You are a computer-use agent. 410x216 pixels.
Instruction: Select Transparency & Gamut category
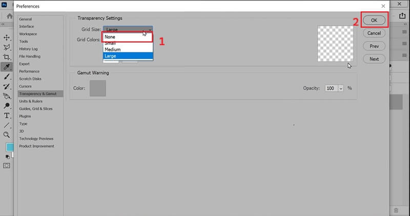point(40,94)
